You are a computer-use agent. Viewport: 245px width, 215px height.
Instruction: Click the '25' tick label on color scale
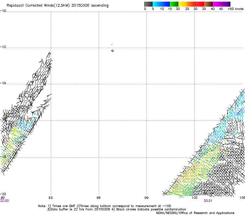(x=187, y=9)
